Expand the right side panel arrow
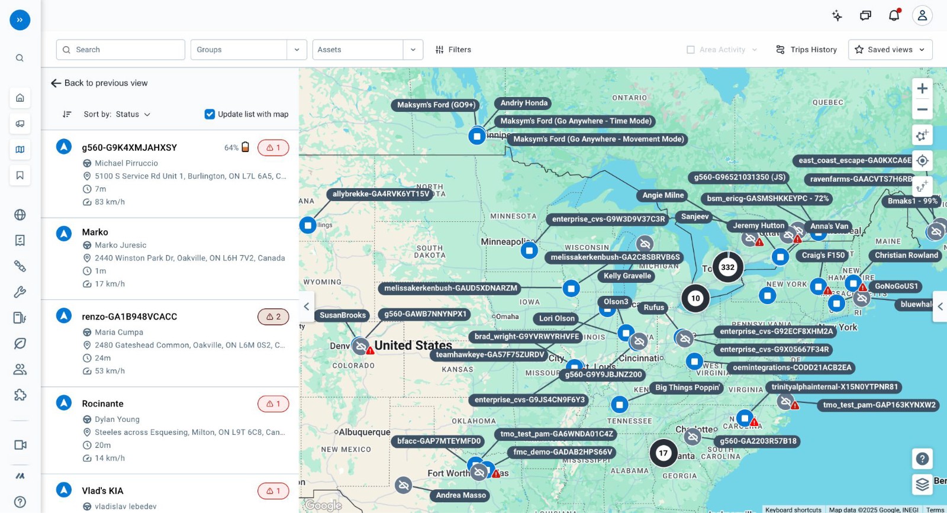947x513 pixels. 940,306
